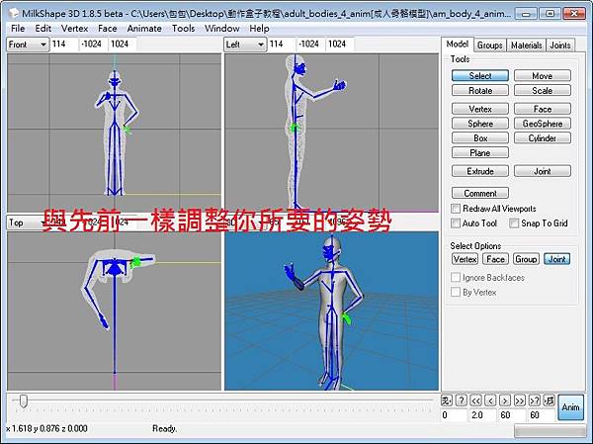Open the Edit menu
This screenshot has width=593, height=444.
click(x=43, y=29)
